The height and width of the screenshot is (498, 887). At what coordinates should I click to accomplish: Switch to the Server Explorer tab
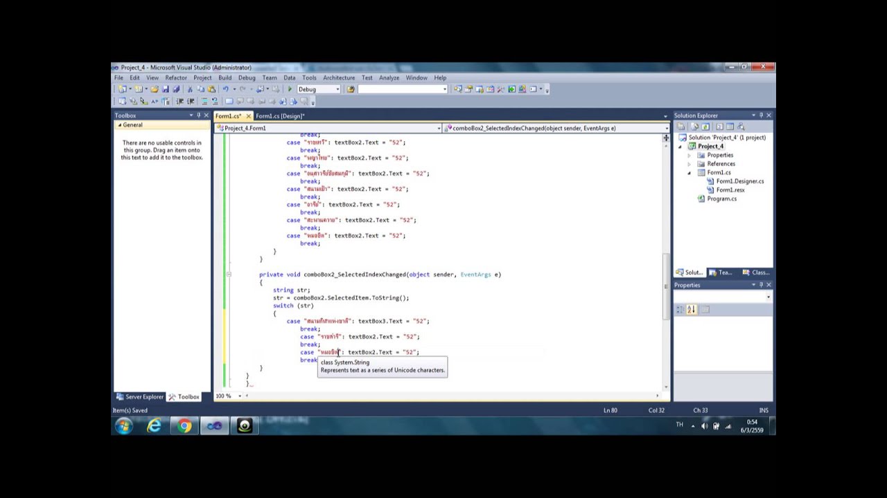(x=140, y=397)
